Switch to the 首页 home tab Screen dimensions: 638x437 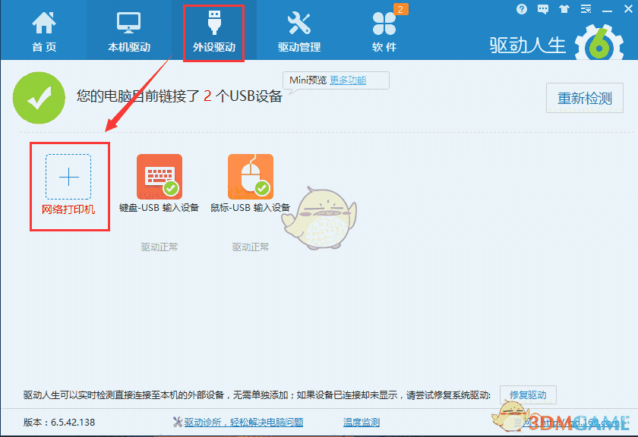44,28
